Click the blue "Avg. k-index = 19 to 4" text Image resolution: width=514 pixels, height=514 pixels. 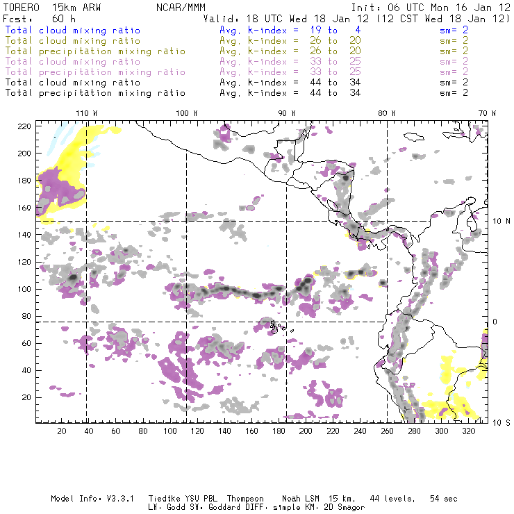click(290, 30)
